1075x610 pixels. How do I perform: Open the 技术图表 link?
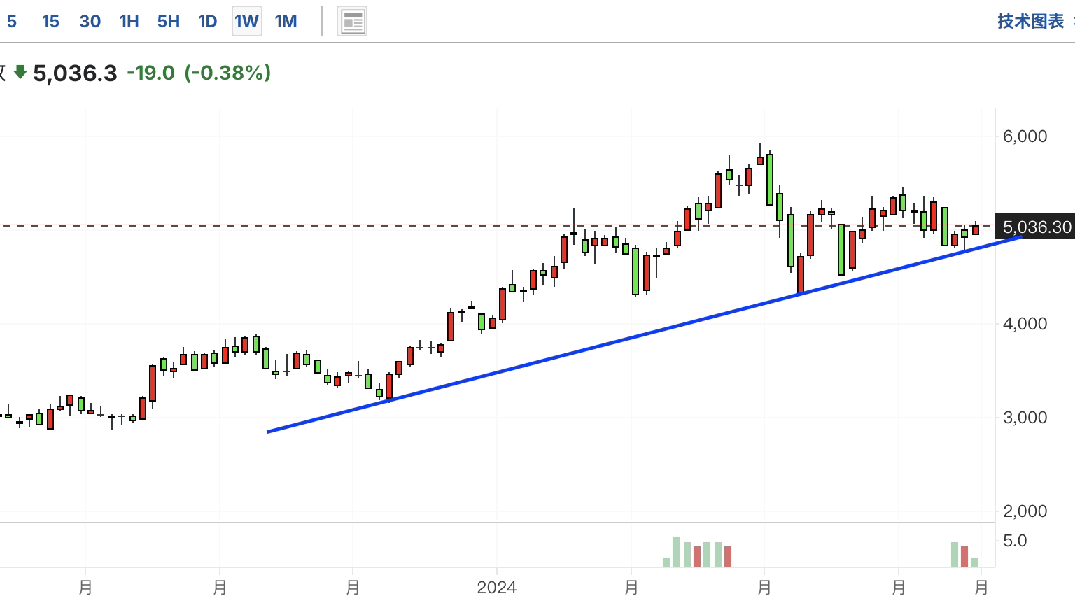click(x=1030, y=22)
